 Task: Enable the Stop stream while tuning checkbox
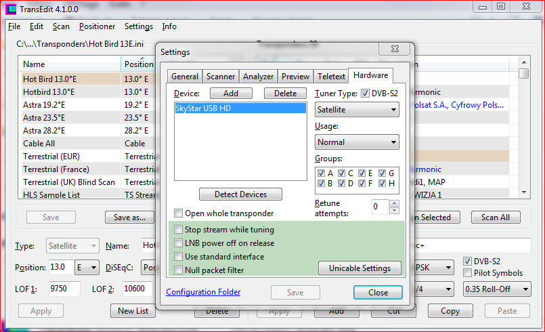pos(179,230)
